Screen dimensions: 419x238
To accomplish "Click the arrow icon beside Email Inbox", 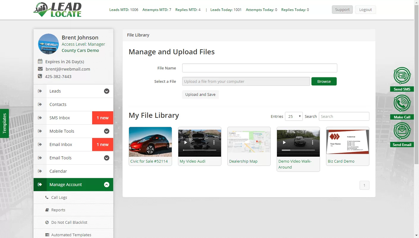I will tap(40, 145).
